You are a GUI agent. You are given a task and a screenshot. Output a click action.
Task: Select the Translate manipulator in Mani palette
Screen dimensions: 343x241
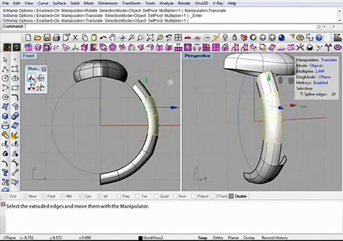point(31,78)
